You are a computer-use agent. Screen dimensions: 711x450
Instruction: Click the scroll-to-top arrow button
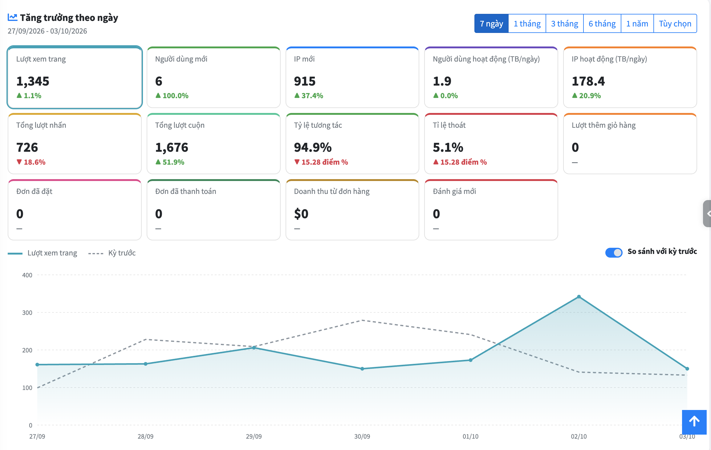coord(694,422)
